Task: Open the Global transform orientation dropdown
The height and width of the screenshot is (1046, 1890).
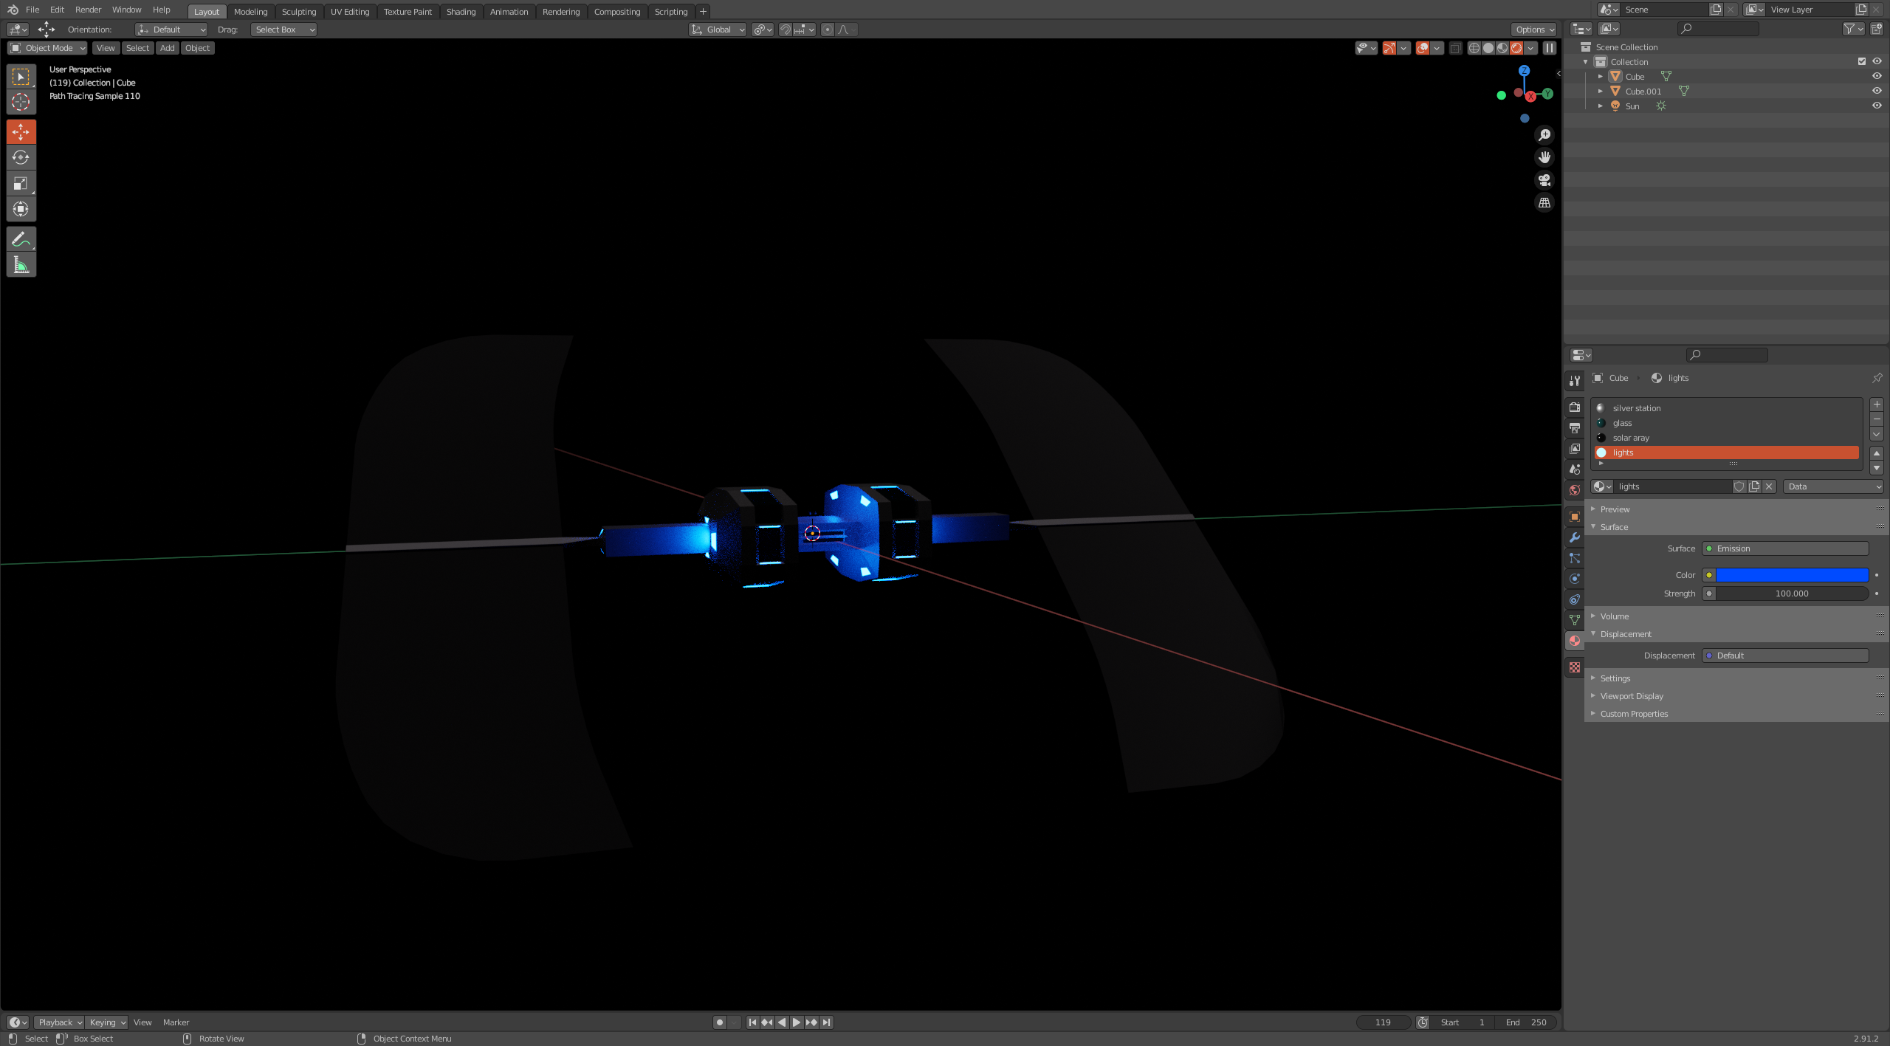Action: [x=717, y=30]
